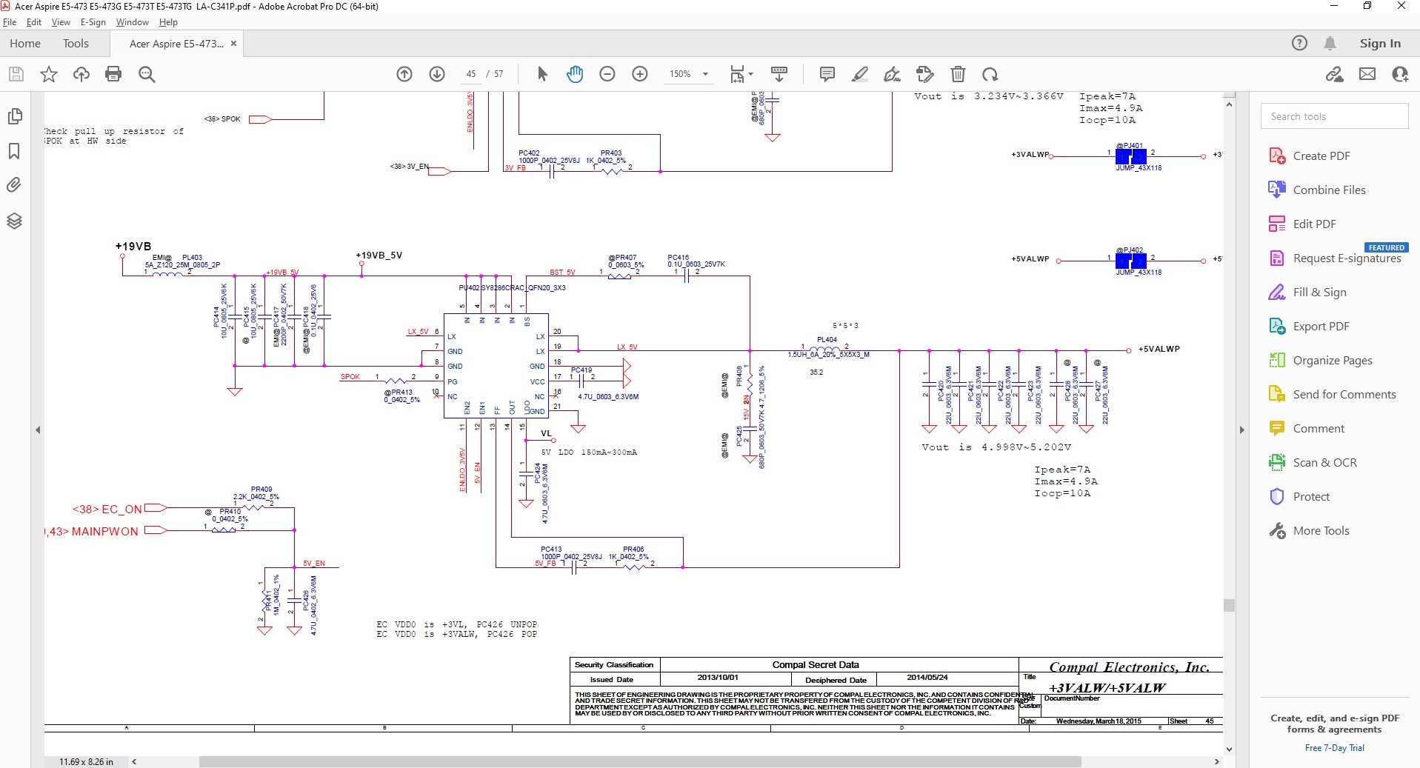Print the document with printer icon
1420x768 pixels.
pyautogui.click(x=113, y=74)
